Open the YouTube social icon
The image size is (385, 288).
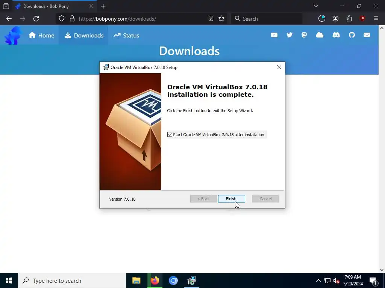pyautogui.click(x=274, y=35)
